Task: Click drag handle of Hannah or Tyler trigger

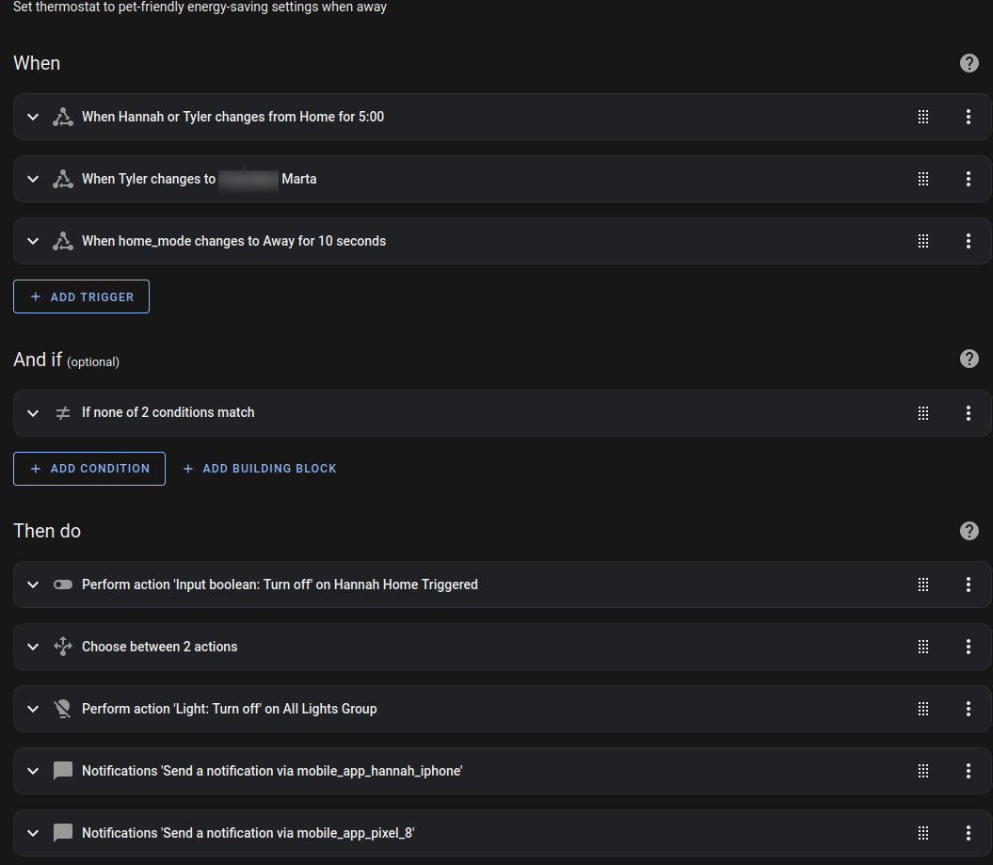Action: point(923,117)
